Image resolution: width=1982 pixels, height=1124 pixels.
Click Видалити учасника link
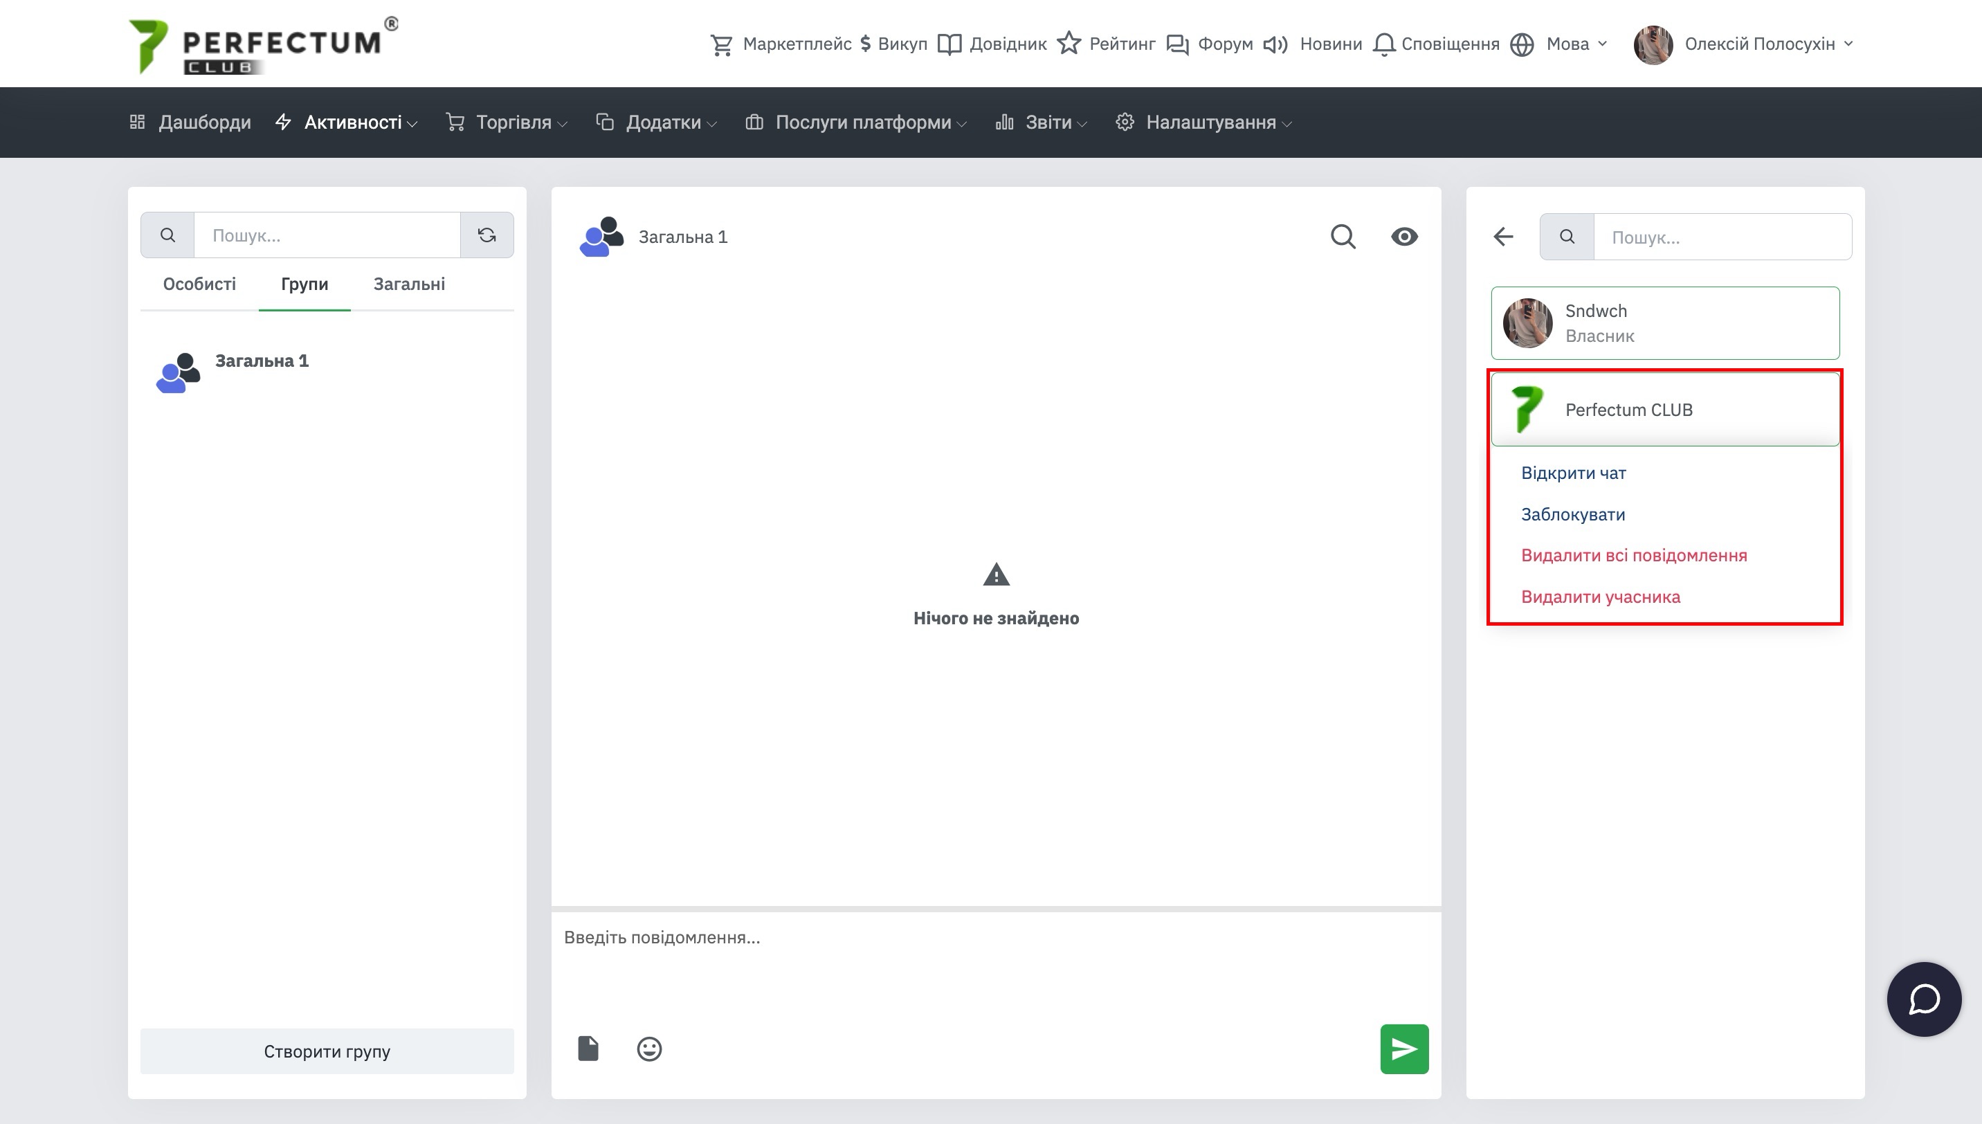1600,597
